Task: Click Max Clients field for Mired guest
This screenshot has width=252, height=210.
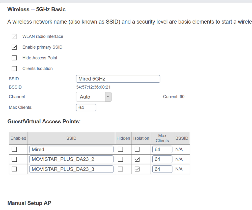Action: coord(162,149)
